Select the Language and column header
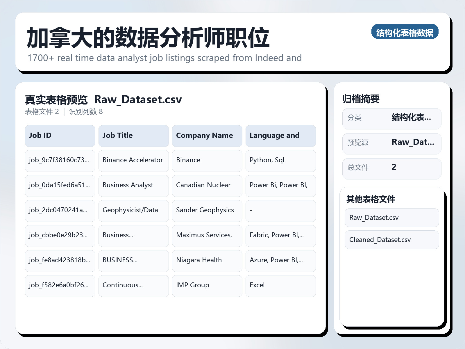Viewport: 465px width, 349px height. click(280, 136)
